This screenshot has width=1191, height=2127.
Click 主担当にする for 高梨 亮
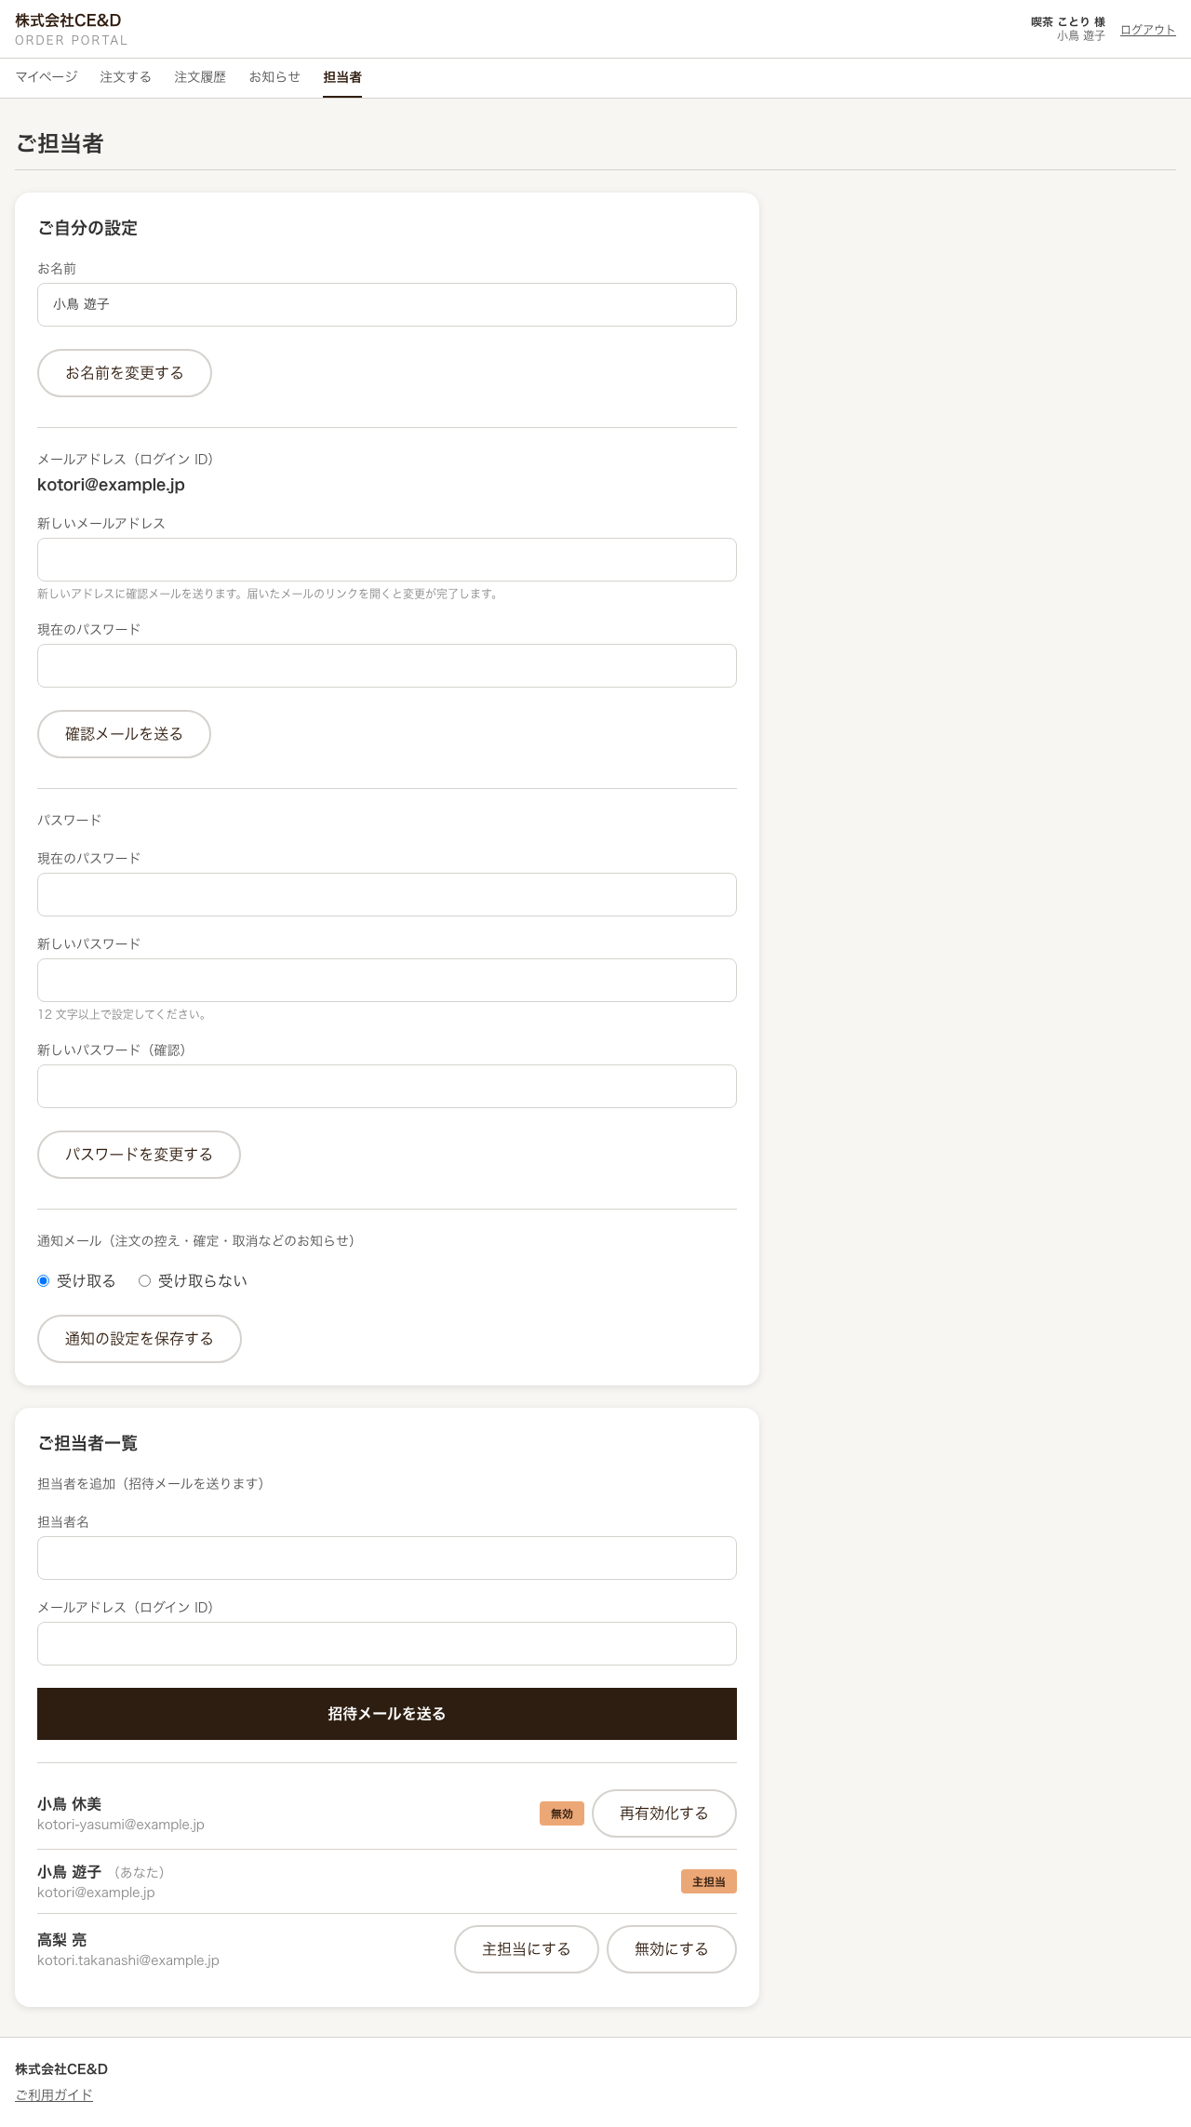(527, 1949)
